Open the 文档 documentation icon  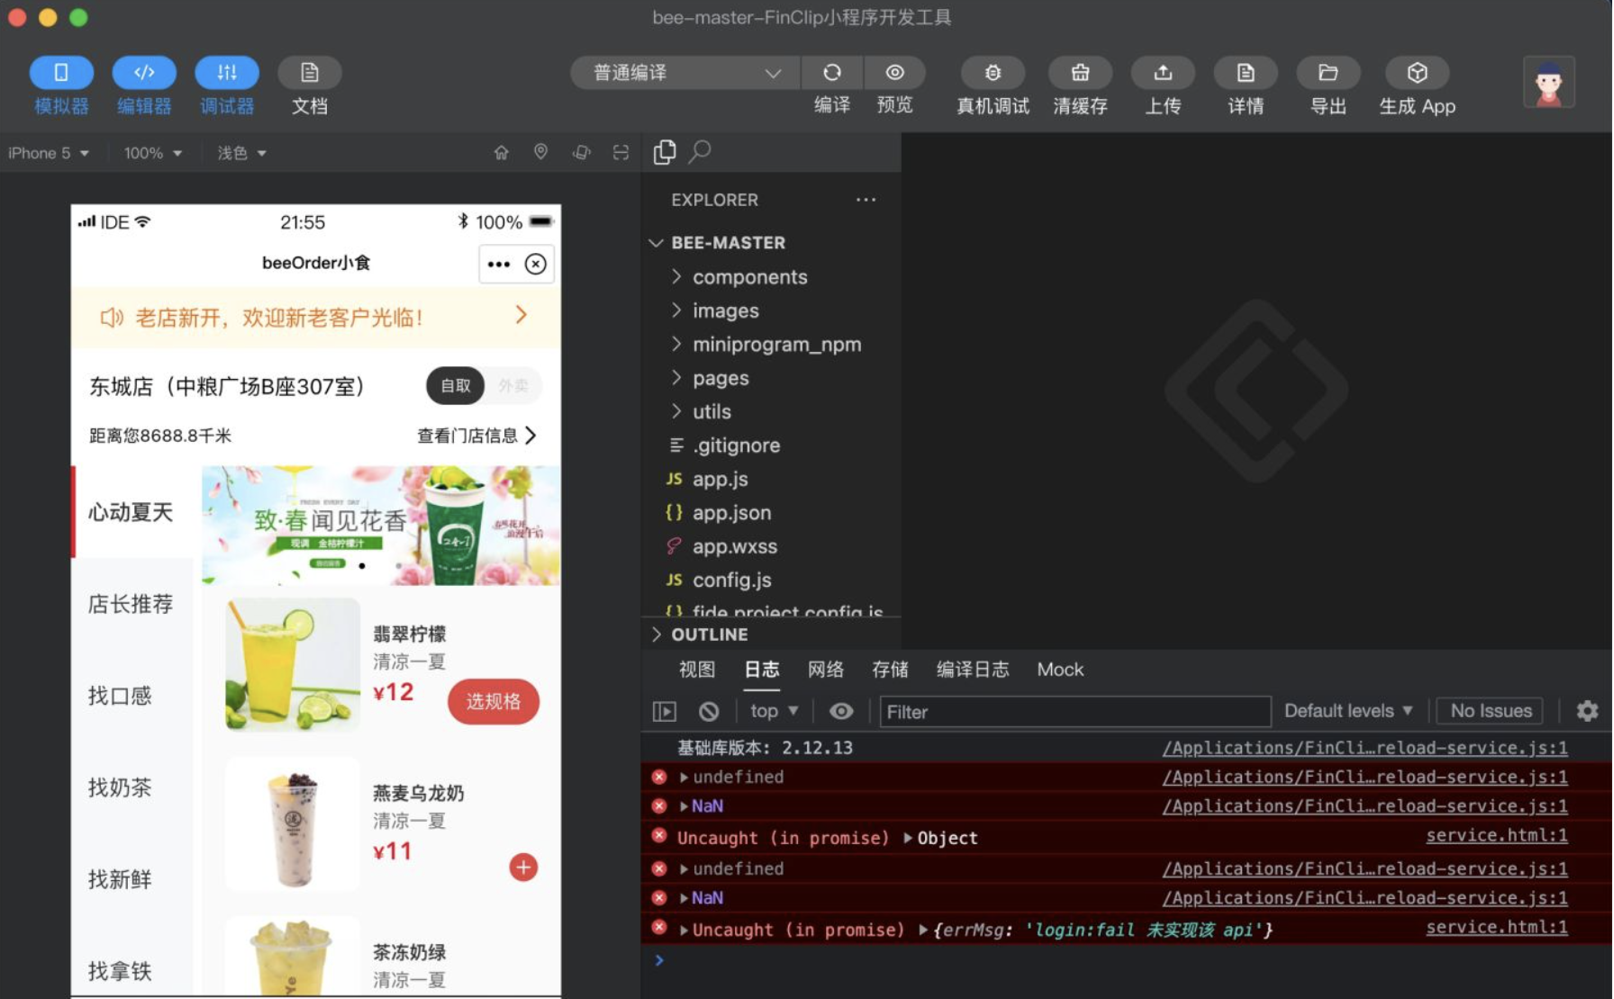coord(310,73)
